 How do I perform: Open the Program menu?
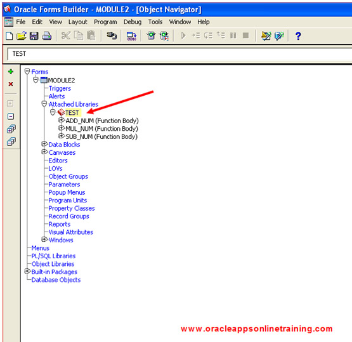click(105, 22)
